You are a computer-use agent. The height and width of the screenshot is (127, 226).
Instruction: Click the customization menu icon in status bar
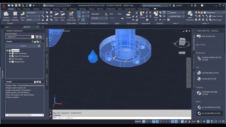tap(223, 121)
